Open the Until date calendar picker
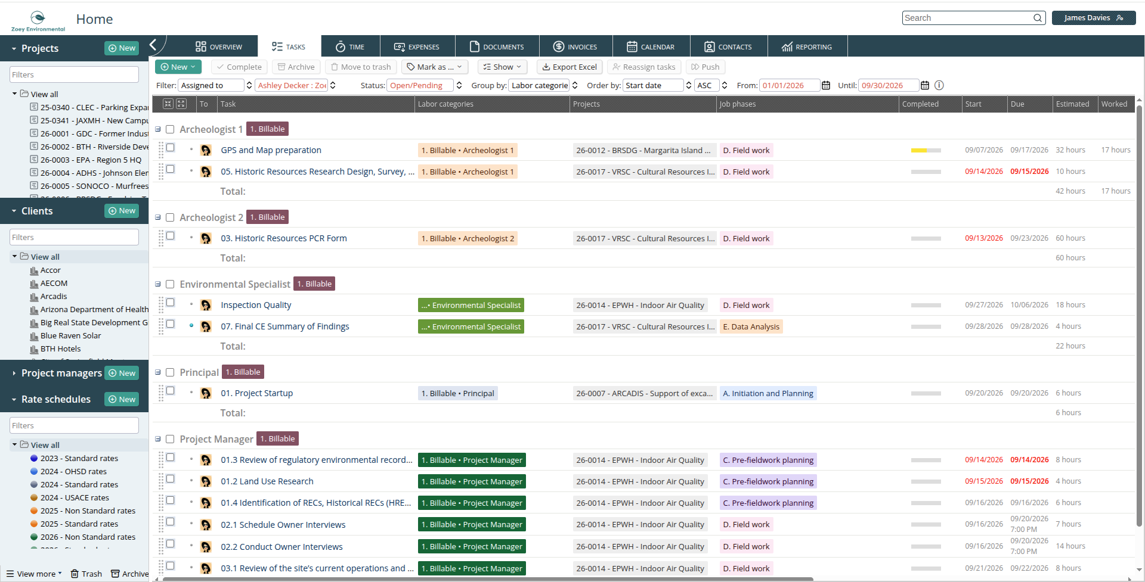 tap(925, 85)
